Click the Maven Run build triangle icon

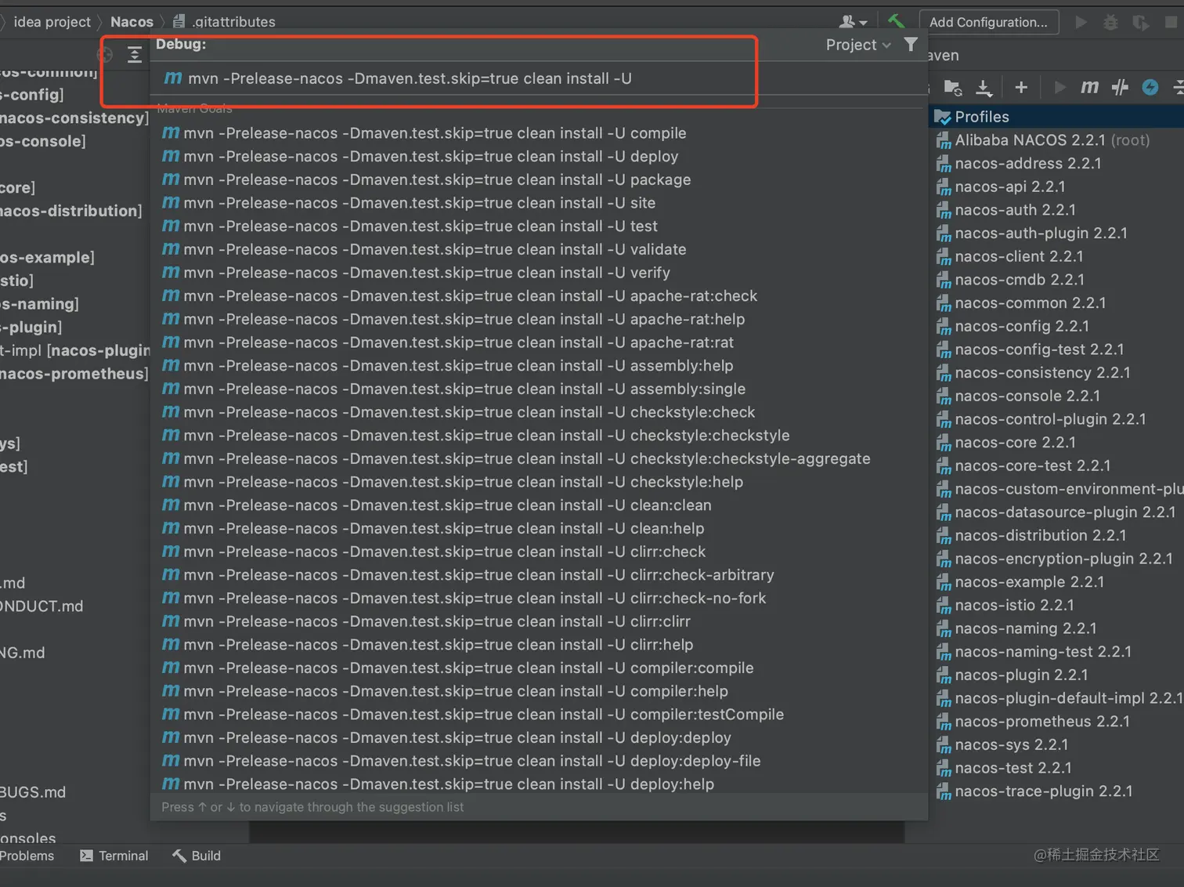[1059, 87]
